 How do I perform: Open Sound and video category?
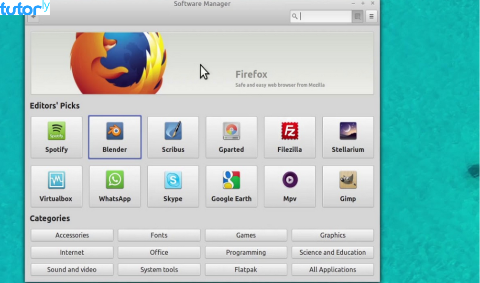(x=72, y=270)
